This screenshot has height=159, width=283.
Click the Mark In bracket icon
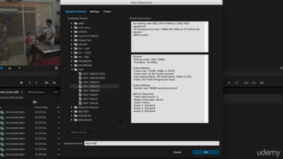pos(30,83)
